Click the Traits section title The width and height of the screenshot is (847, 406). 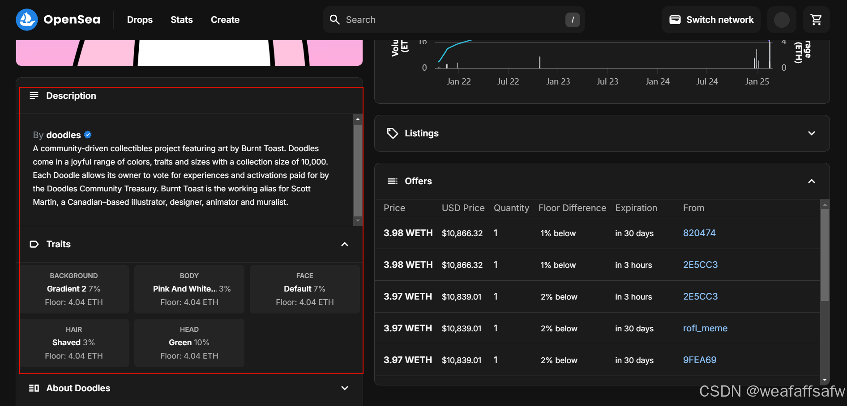[x=59, y=244]
